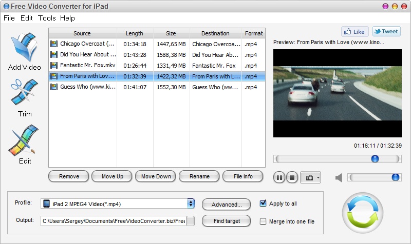
Task: Start conversion with the circular arrows button
Action: (363, 213)
